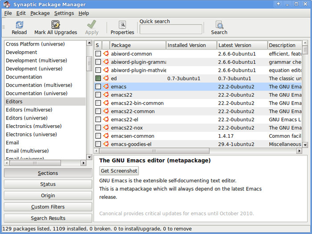Click the Ubuntu logo beside ed package

click(106, 78)
